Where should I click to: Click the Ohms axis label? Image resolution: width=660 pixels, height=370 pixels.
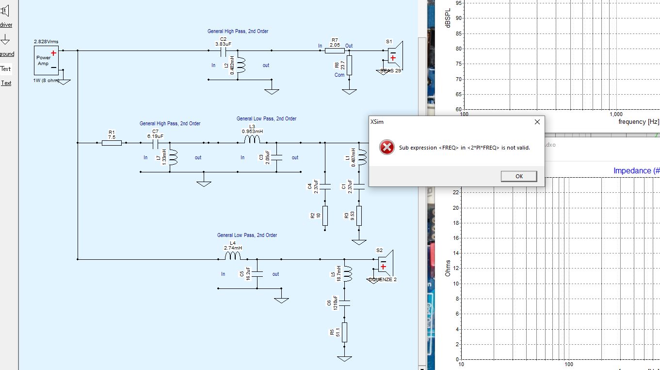[x=448, y=269]
